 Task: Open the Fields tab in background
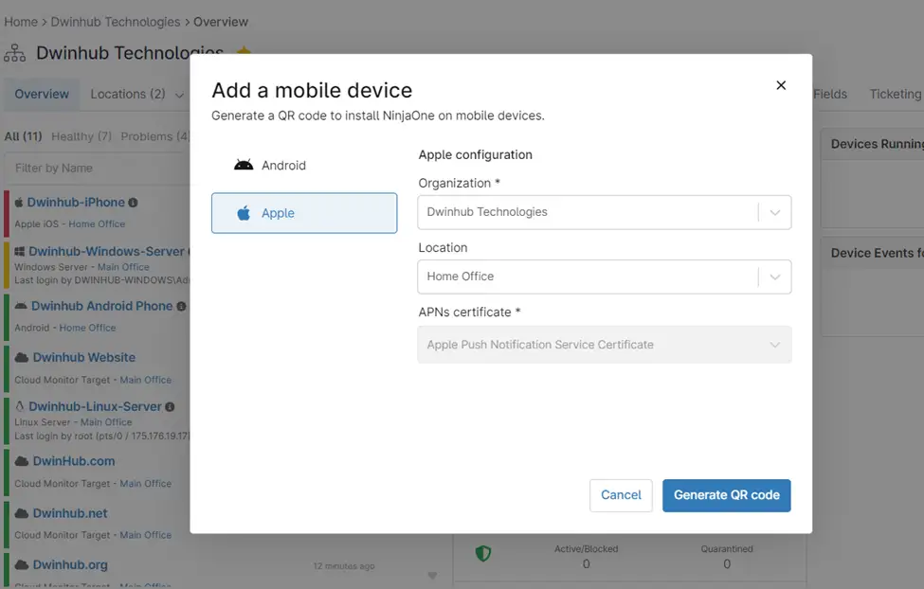[x=830, y=95]
